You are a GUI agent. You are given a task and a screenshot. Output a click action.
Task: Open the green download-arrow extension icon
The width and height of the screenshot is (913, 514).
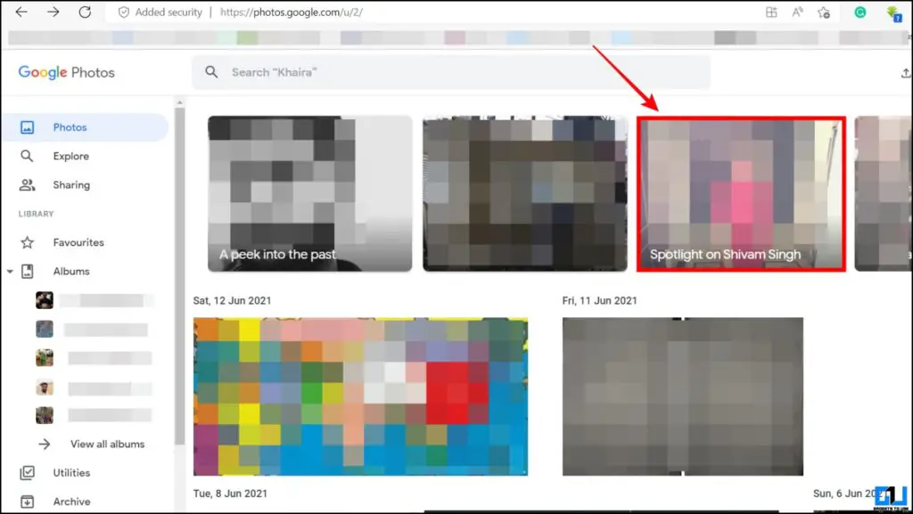893,13
